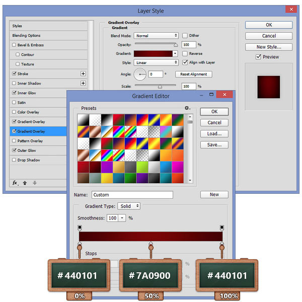Screen dimensions: 302x302
Task: Click the dark red Gradient swatch in Layer Style
Action: pyautogui.click(x=153, y=53)
